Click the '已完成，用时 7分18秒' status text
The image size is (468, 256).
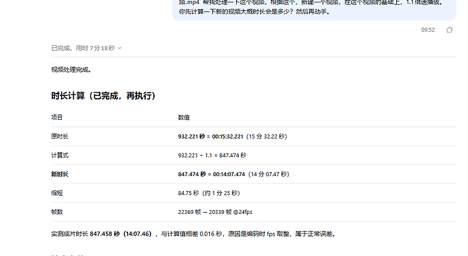click(83, 48)
